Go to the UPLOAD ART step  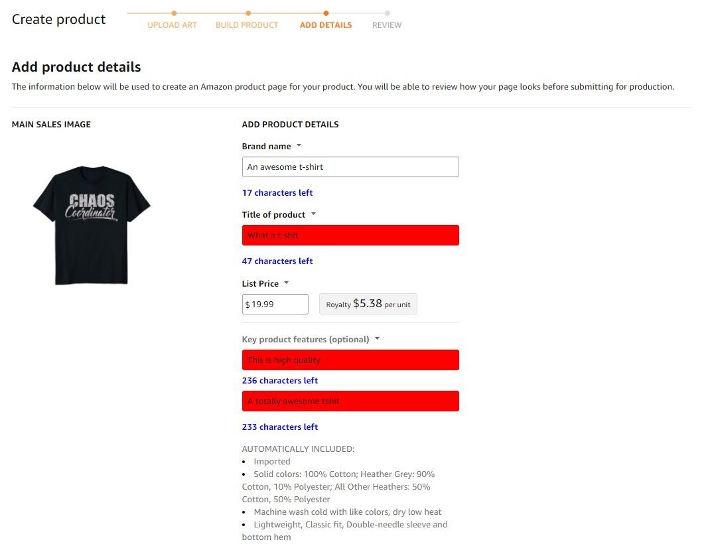pos(172,25)
